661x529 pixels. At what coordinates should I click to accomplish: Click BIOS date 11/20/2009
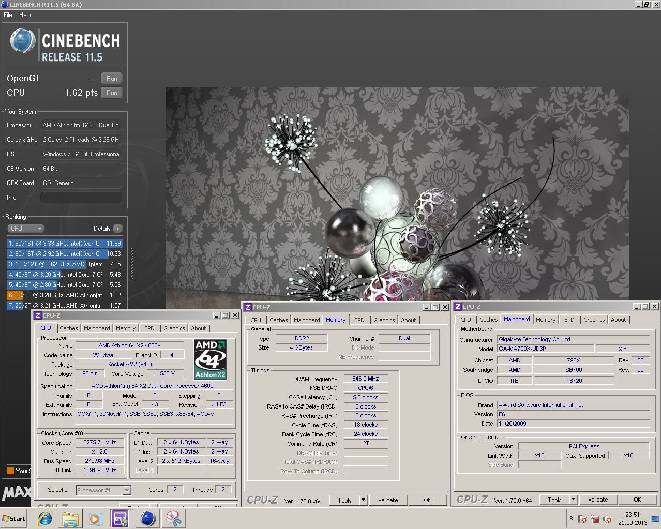tap(573, 424)
